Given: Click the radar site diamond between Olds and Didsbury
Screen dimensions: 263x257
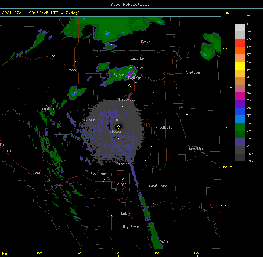Looking at the screenshot, I should (118, 127).
